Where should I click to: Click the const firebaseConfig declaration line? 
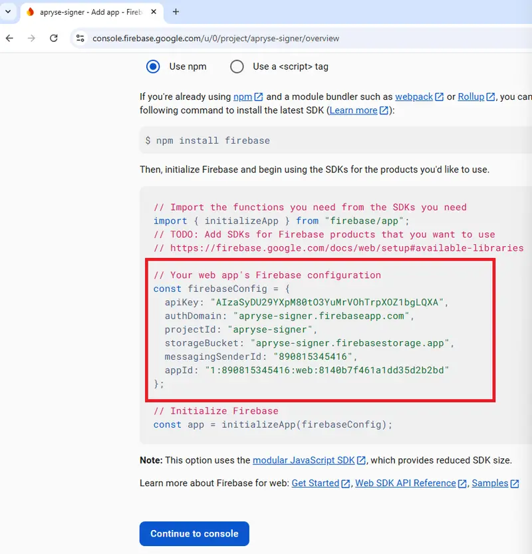coord(221,289)
